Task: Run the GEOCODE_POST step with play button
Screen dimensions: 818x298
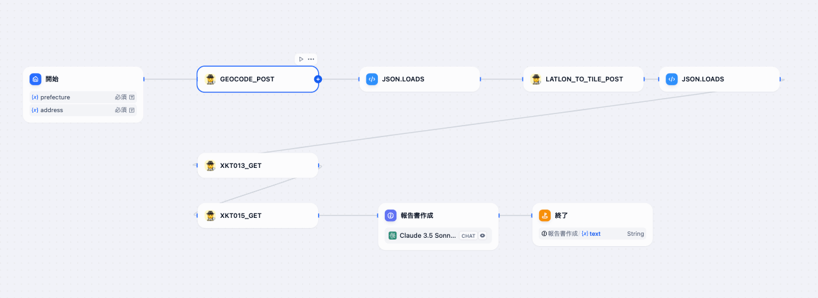Action: [301, 59]
